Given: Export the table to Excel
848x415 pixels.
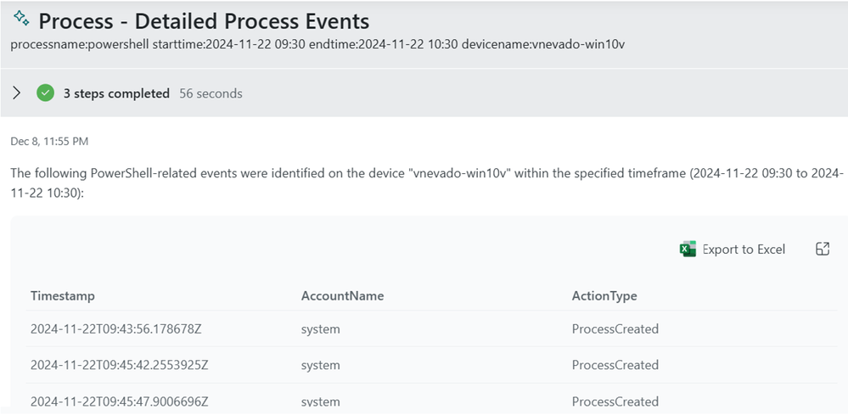Looking at the screenshot, I should 733,250.
